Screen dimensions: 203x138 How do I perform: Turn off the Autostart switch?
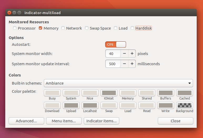[x=116, y=45]
